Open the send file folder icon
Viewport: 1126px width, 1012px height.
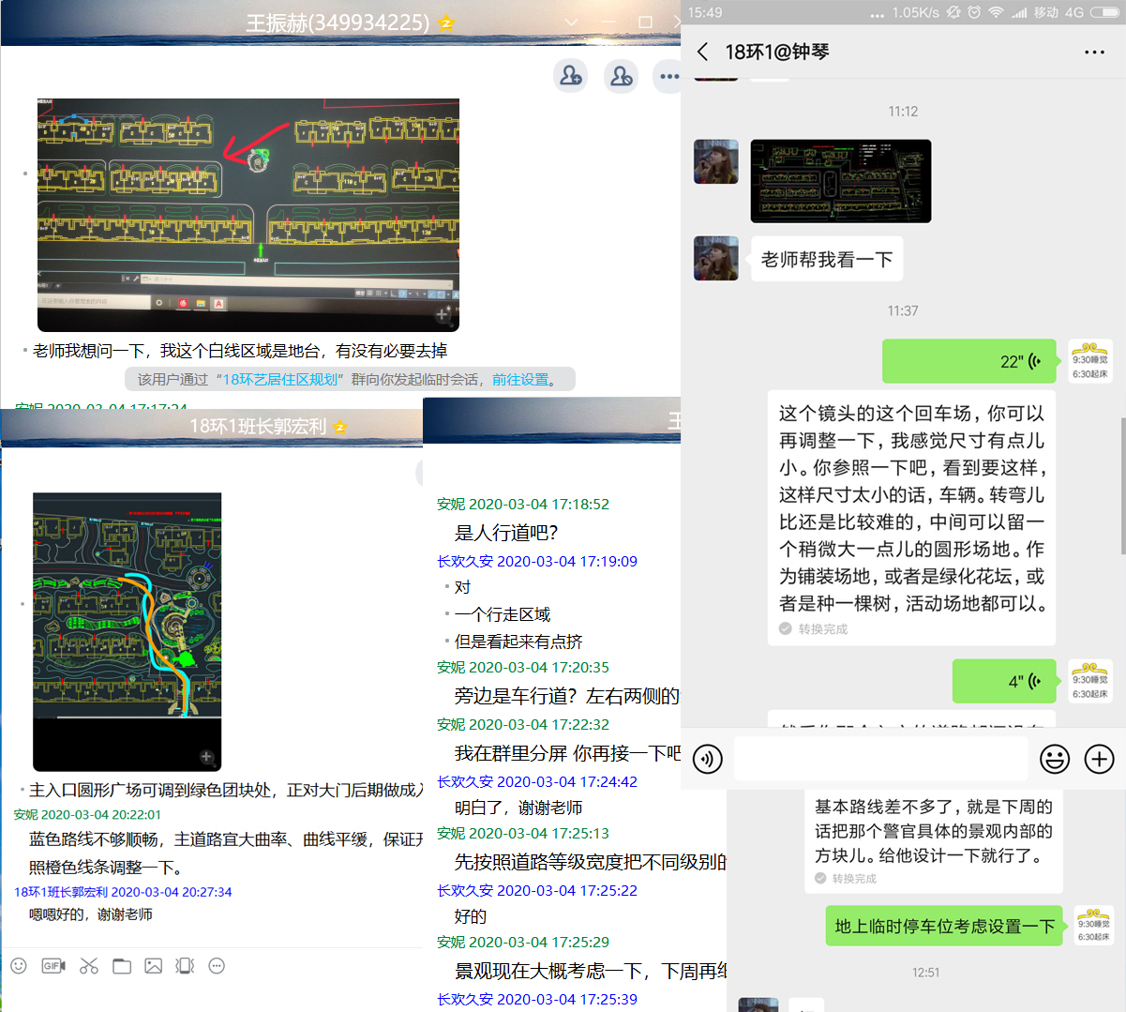[122, 965]
